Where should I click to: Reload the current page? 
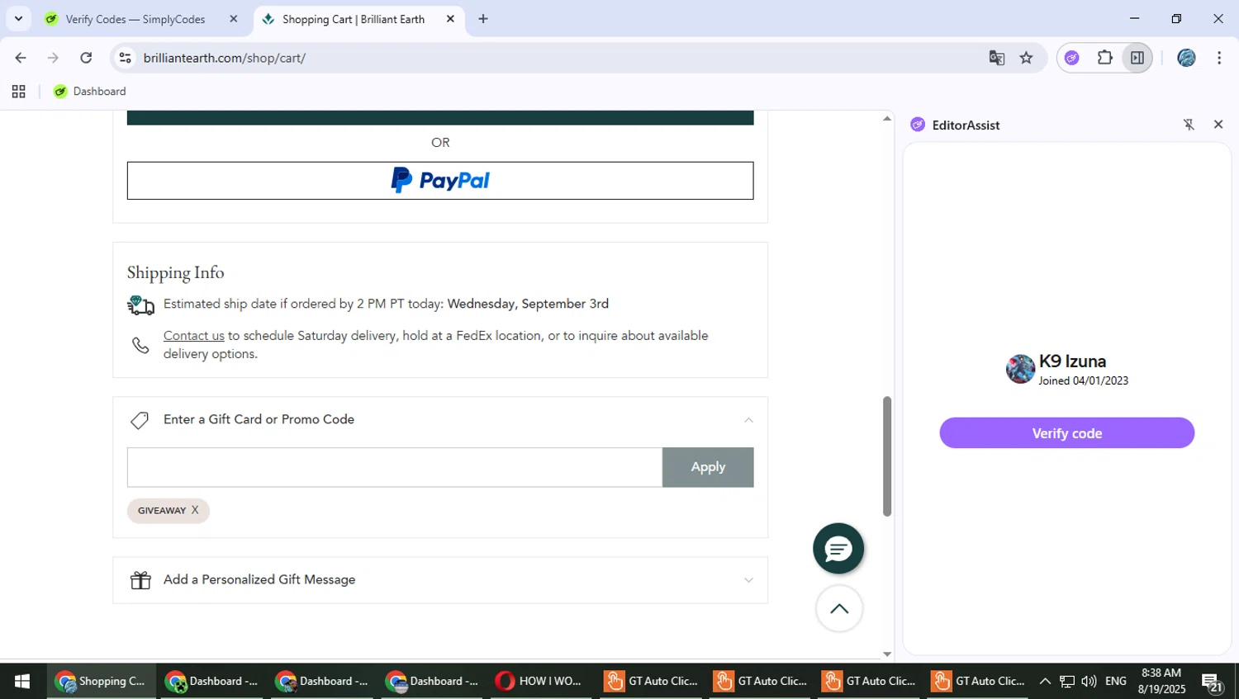tap(86, 58)
